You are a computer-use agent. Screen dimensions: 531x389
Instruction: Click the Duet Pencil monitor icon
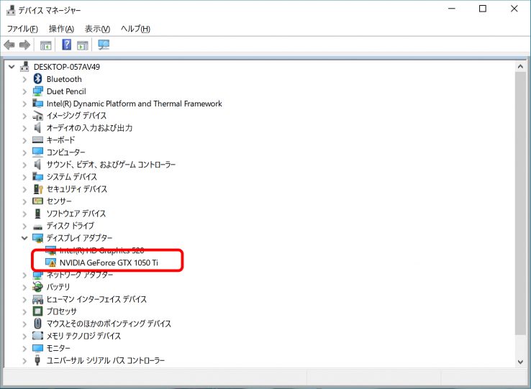37,91
